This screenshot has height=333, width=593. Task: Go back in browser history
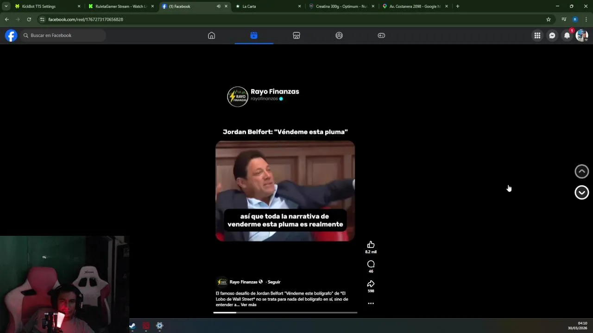click(6, 19)
